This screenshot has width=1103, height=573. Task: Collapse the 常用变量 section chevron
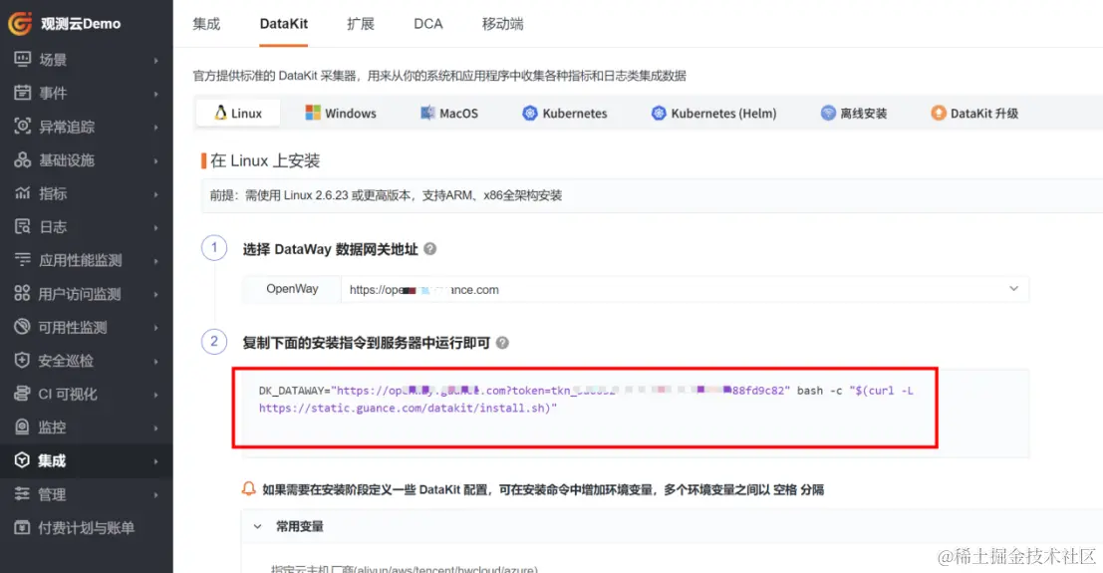pos(257,526)
